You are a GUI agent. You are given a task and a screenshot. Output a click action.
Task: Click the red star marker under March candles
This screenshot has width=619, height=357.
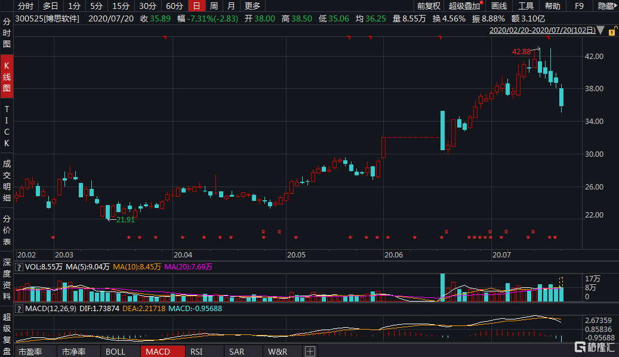click(x=129, y=238)
